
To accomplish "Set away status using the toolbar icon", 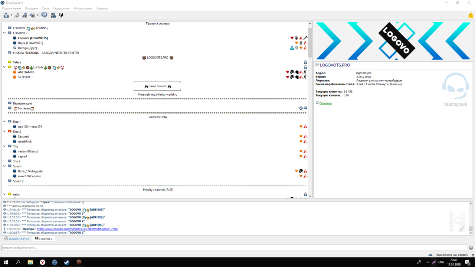I will click(6, 15).
